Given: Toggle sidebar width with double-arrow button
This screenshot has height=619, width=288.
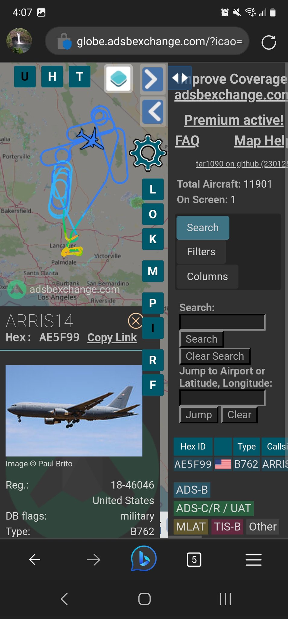Looking at the screenshot, I should coord(180,78).
